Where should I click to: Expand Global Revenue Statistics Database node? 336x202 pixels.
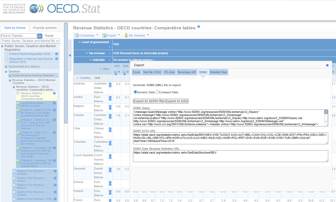[x=10, y=76]
